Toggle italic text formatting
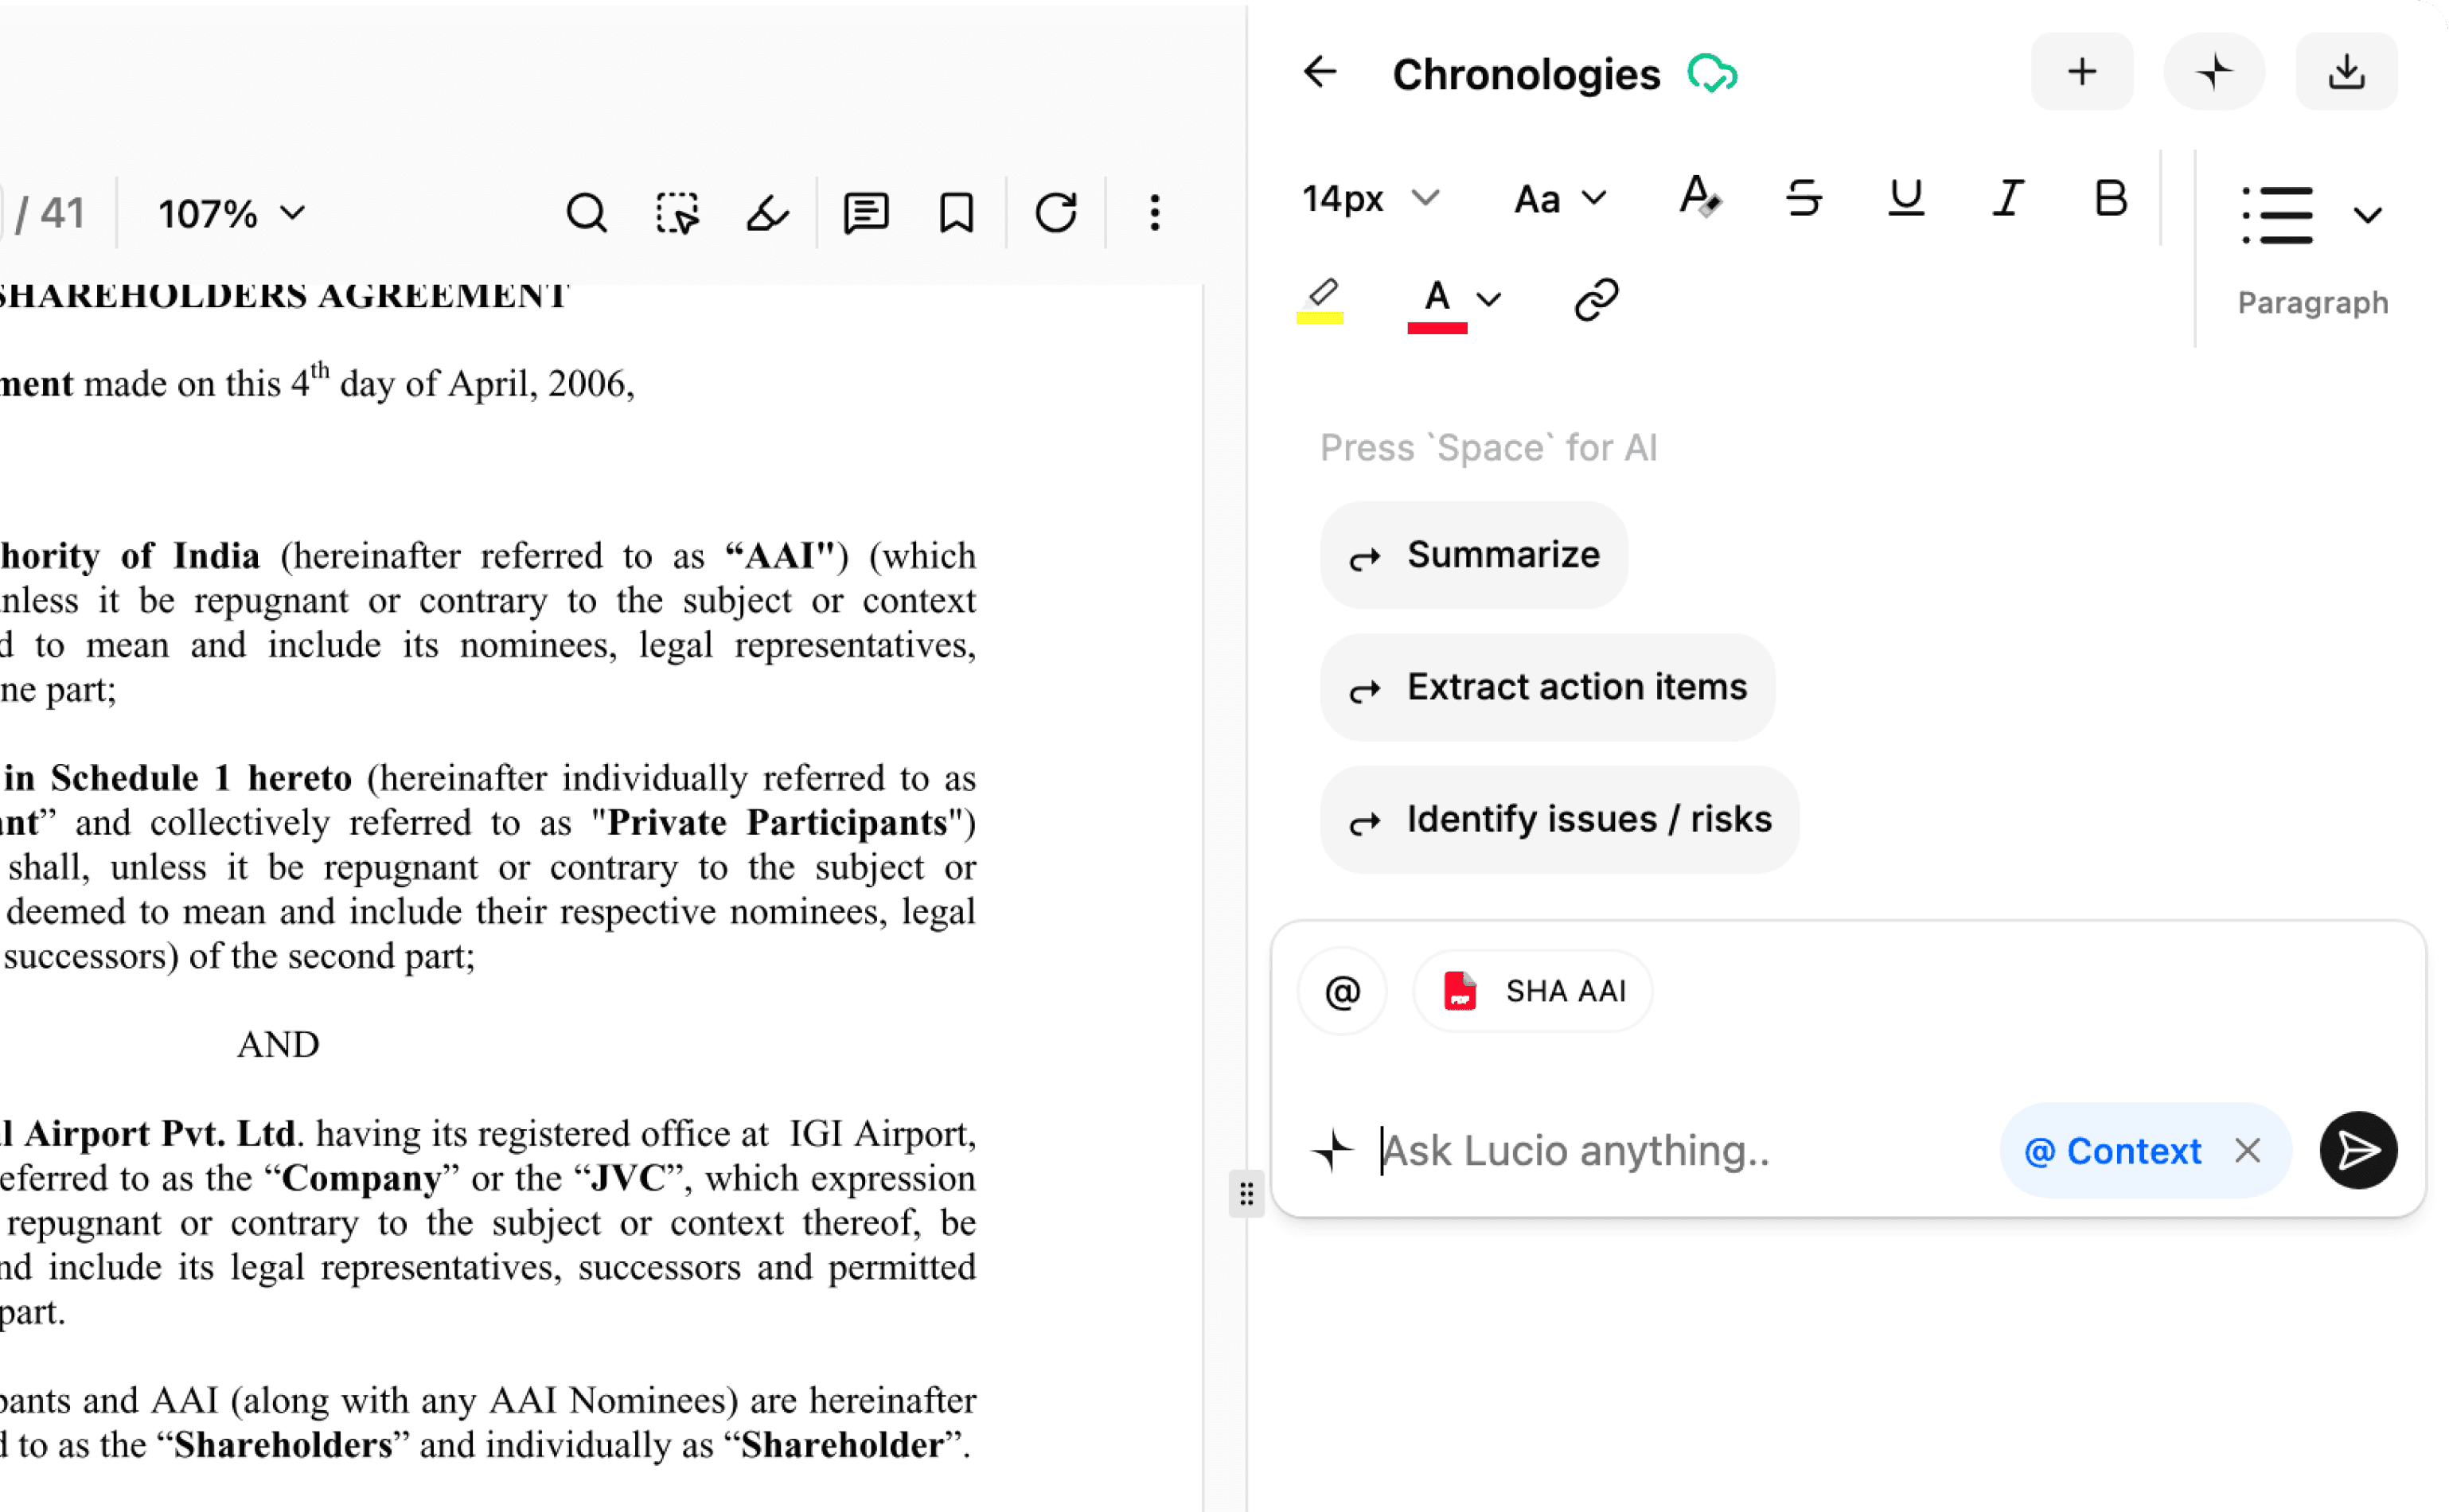Screen dimensions: 2449x1512 2008,198
